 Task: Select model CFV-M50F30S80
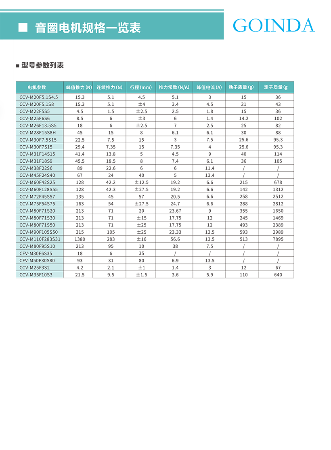coord(37,261)
